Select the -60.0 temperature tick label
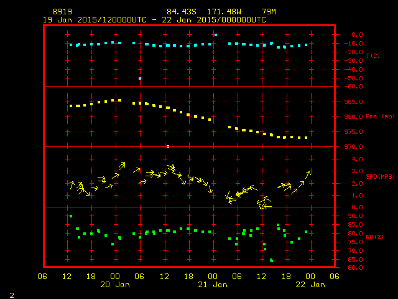The width and height of the screenshot is (398, 299). pos(354,87)
